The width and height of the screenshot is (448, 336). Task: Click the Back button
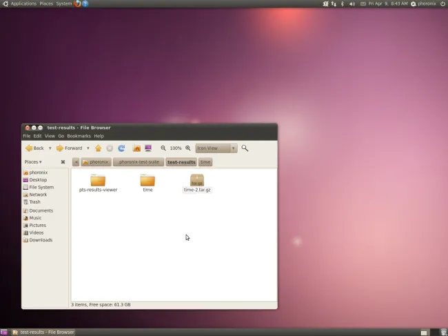click(34, 148)
